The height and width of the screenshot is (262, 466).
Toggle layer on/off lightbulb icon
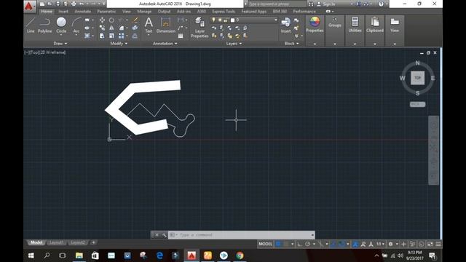(x=213, y=20)
